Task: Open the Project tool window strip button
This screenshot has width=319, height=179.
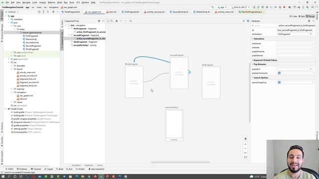Action: 2,15
